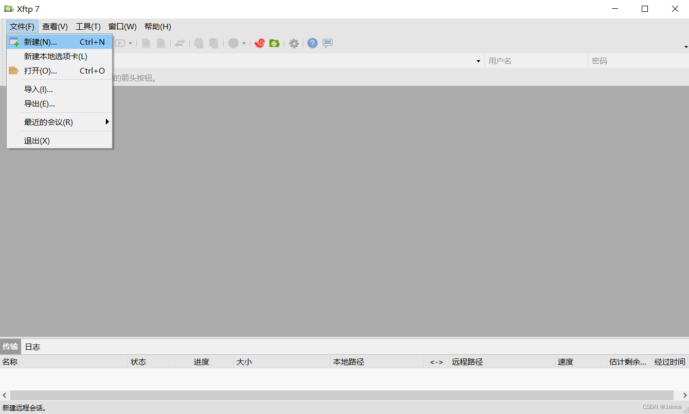This screenshot has width=689, height=414.
Task: Switch to the 传输 tab
Action: (x=10, y=347)
